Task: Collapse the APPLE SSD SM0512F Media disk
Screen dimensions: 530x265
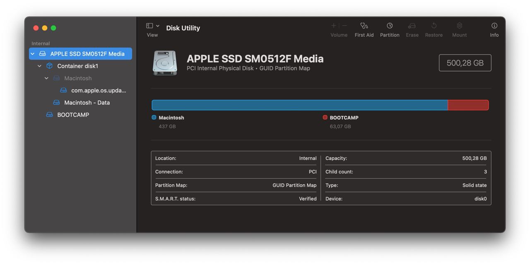Action: point(33,54)
